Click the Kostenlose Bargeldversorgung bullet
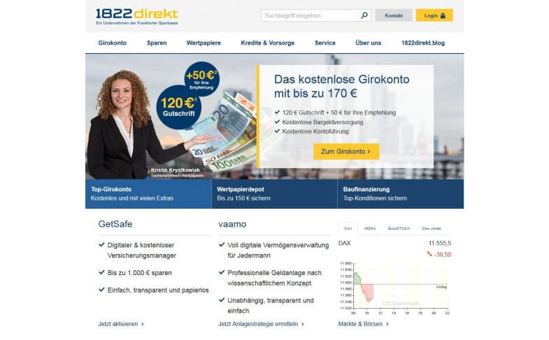This screenshot has height=340, width=549. pyautogui.click(x=322, y=122)
